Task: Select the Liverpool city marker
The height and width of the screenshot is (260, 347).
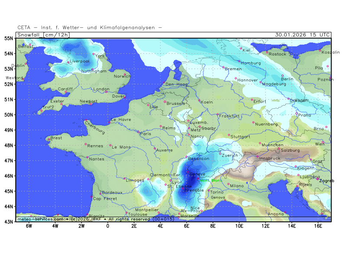Action: coord(68,62)
